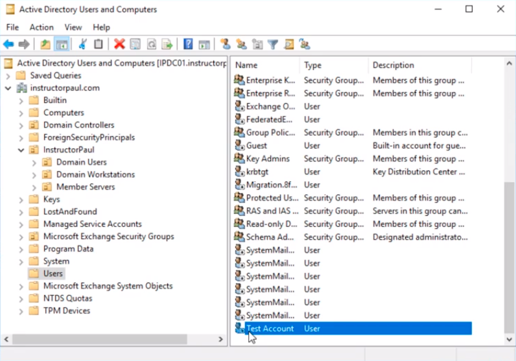Expand the Computers container
The image size is (516, 361).
coord(21,113)
